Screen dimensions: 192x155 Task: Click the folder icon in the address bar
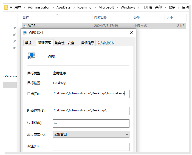6,7
